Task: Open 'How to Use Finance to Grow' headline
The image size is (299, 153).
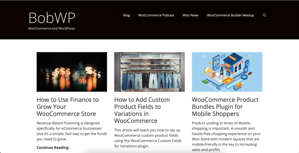Action: (x=68, y=107)
